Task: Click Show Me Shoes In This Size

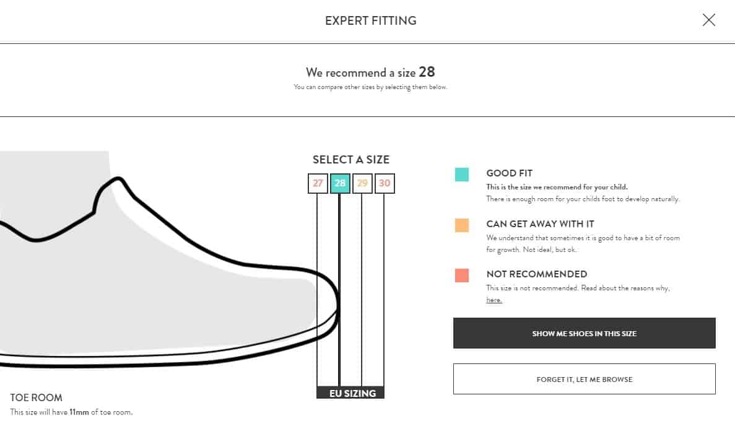Action: pos(584,333)
